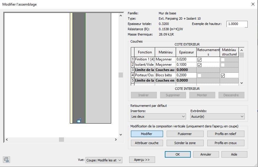Click the Fusionner button

coord(185,134)
